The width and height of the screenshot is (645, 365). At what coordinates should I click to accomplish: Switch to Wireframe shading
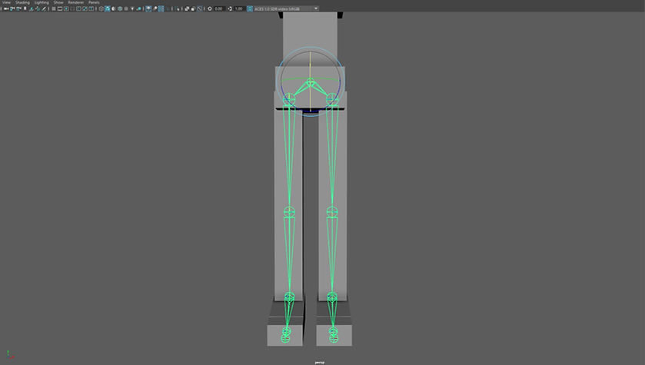coord(101,8)
